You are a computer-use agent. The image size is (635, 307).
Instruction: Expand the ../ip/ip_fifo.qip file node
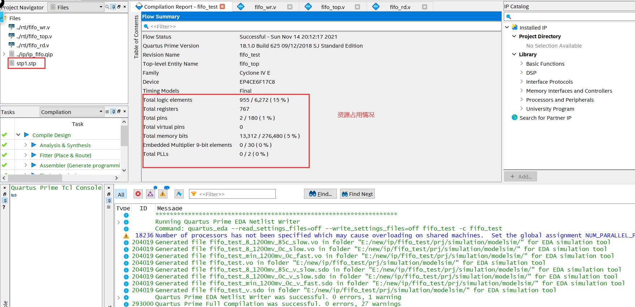point(4,54)
